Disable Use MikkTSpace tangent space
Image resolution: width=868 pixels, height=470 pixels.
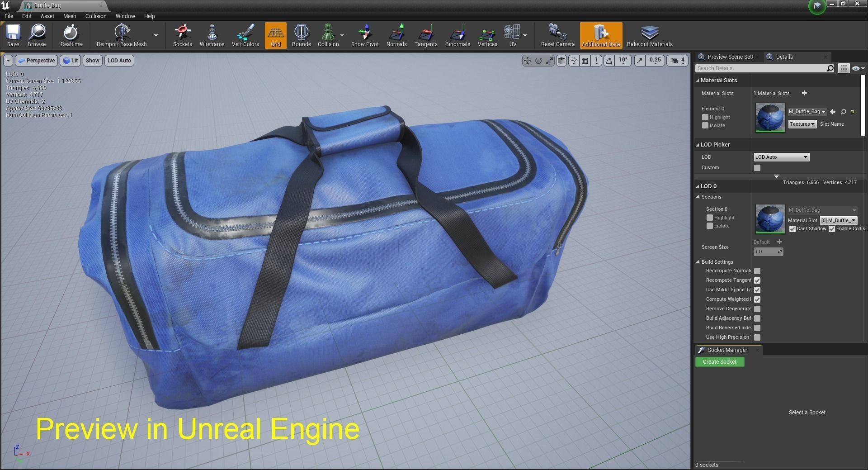pyautogui.click(x=757, y=290)
